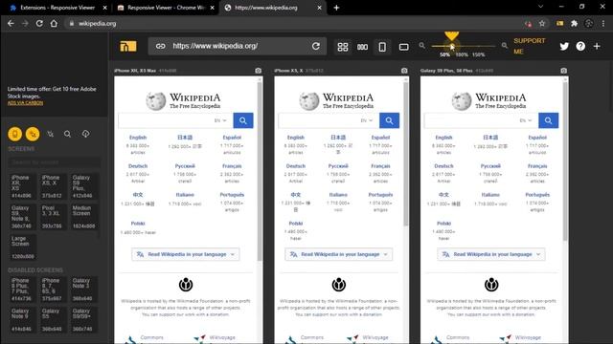Open a new browser tab
This screenshot has height=344, width=613.
point(336,8)
